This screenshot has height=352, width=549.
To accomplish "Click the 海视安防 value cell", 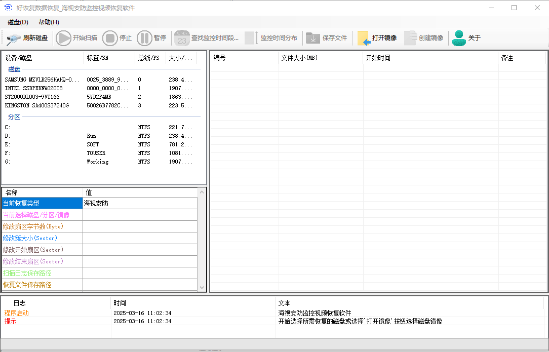I will coord(140,203).
